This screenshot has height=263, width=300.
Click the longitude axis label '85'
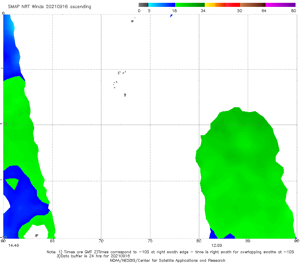pyautogui.click(x=248, y=241)
